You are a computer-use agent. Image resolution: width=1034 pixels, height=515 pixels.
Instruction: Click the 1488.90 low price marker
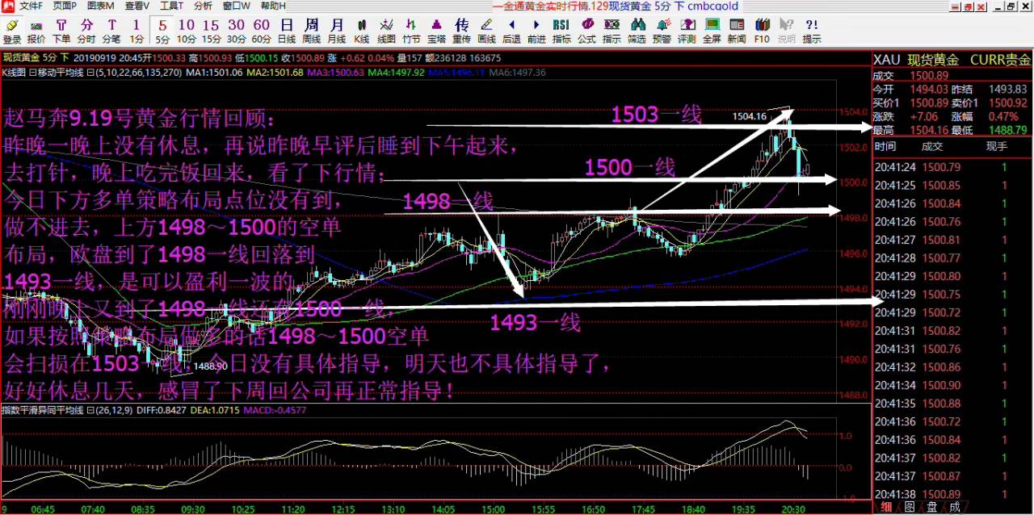(x=212, y=366)
